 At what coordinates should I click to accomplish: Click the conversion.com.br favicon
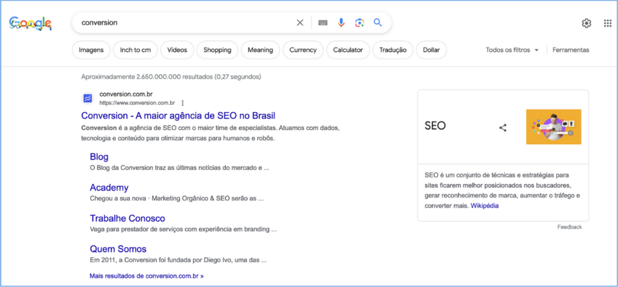[x=88, y=98]
